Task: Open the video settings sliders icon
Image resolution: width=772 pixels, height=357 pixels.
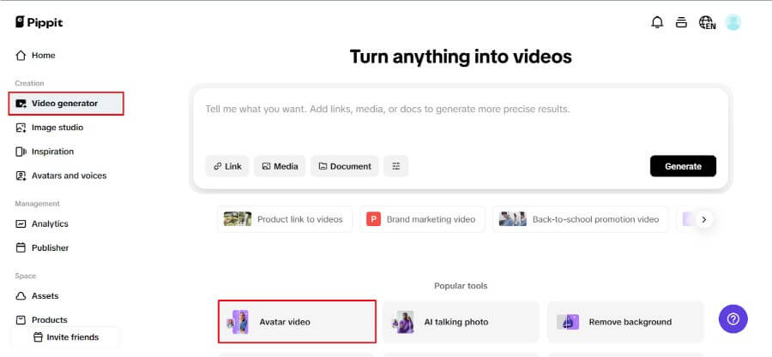Action: [x=396, y=166]
